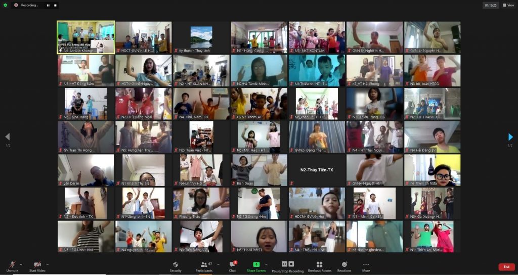Select the Phương Thảo video tile

(201, 203)
